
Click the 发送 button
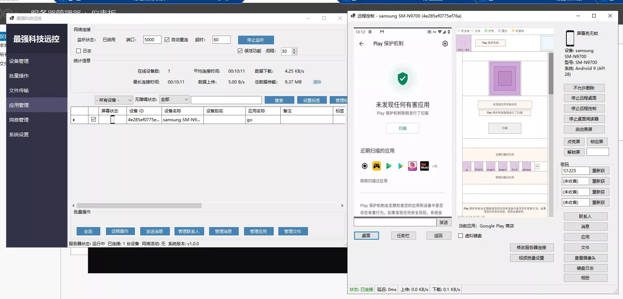[x=444, y=222]
